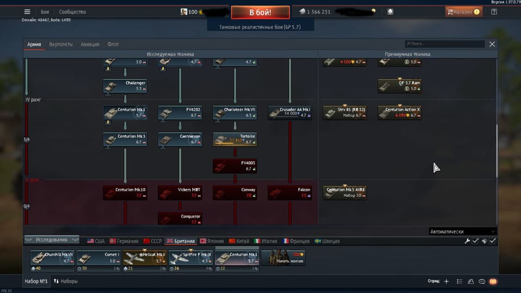Click the help question mark icon

pyautogui.click(x=494, y=11)
